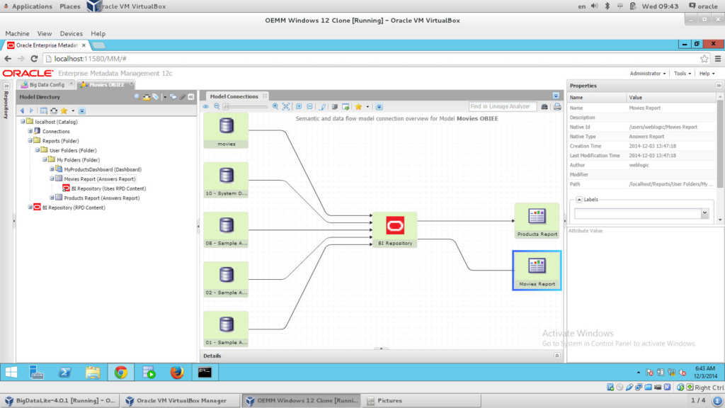
Task: Select BI Repository (Uses RPD Content) tree item
Action: (108, 188)
